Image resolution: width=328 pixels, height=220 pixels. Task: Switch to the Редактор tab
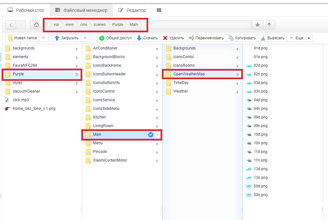point(132,10)
